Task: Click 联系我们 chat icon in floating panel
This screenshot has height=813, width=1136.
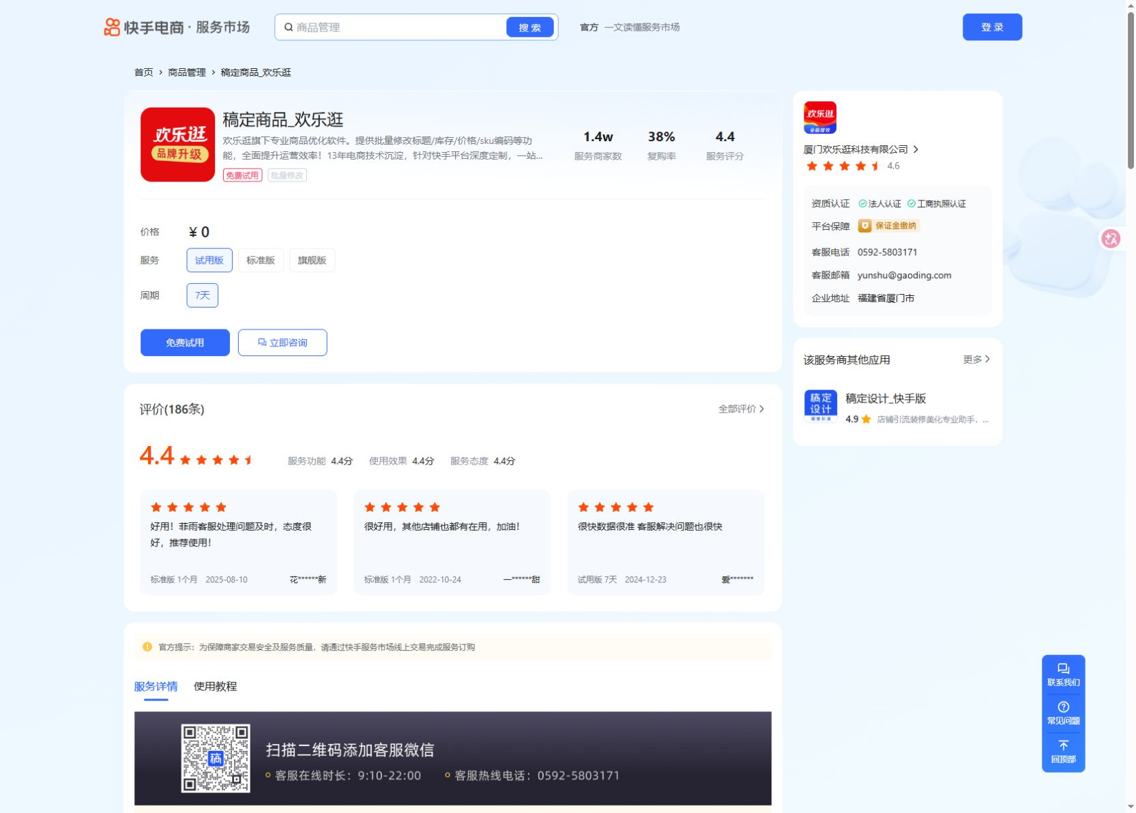Action: click(1063, 669)
